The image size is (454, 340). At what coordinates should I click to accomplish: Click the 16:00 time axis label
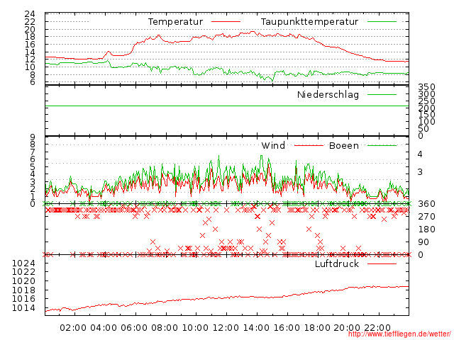[x=287, y=328]
